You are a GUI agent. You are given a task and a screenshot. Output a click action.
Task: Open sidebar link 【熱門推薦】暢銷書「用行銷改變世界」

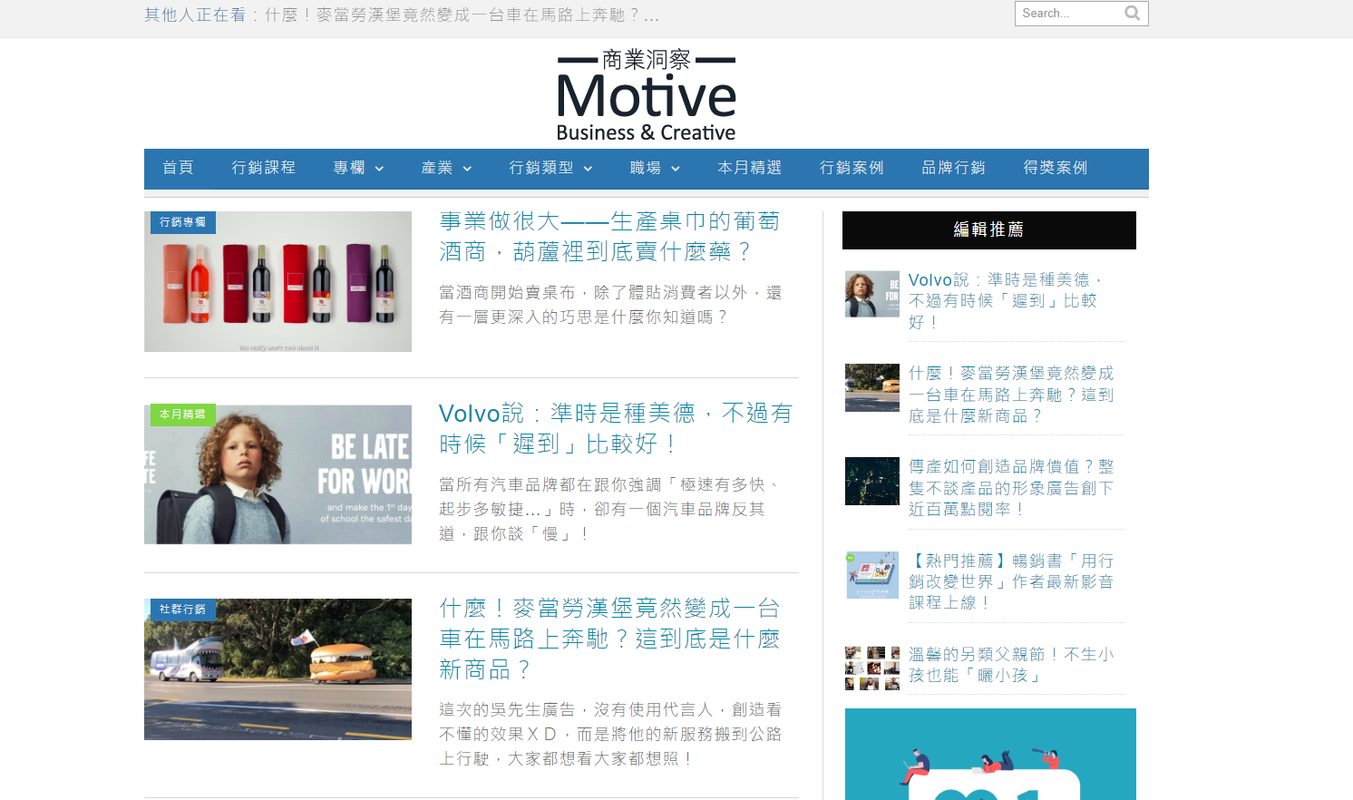point(1011,581)
